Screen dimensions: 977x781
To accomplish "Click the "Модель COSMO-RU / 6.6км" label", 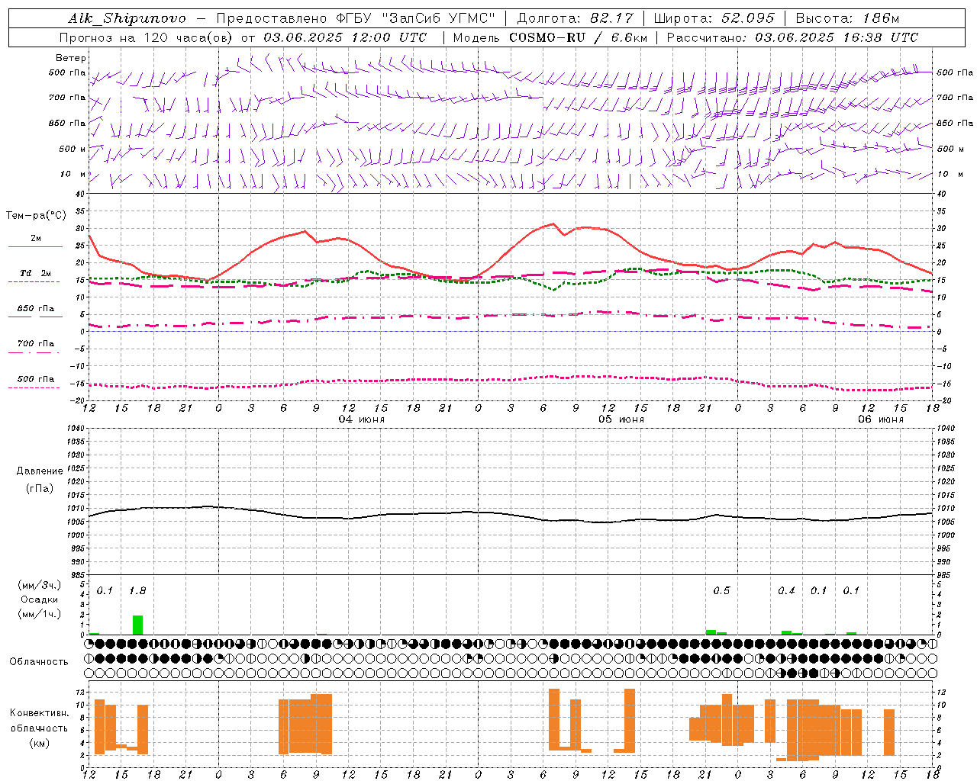I will [550, 37].
